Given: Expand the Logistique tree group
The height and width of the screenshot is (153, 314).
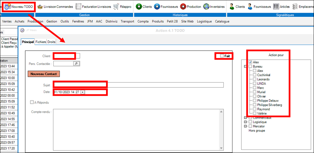Looking at the screenshot, I should [x=246, y=122].
